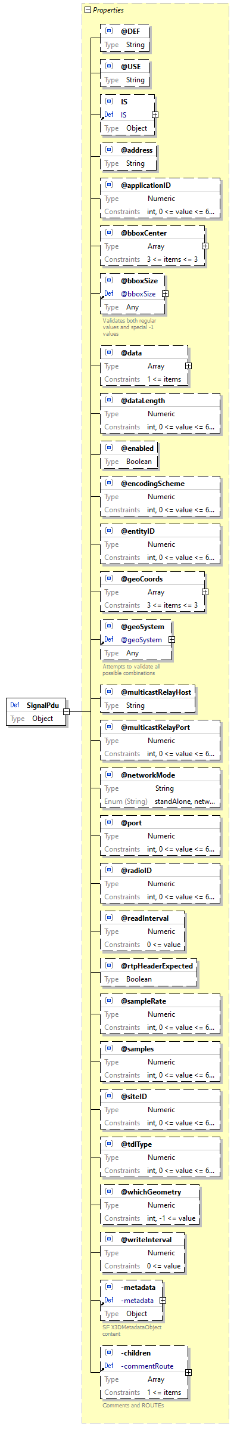Expand the @geoSystem definition node
The image size is (237, 1436).
(x=171, y=639)
